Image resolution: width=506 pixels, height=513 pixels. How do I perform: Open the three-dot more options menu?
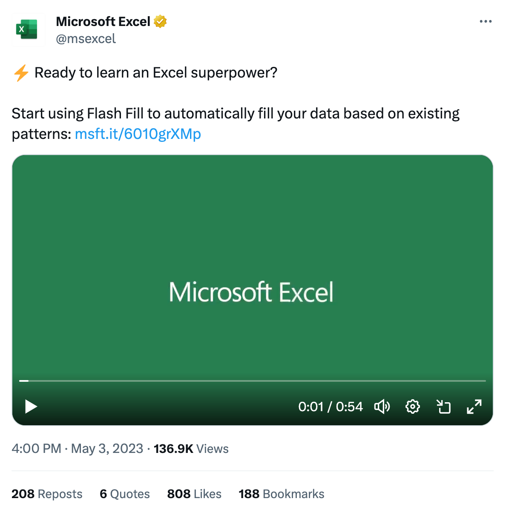click(x=485, y=22)
